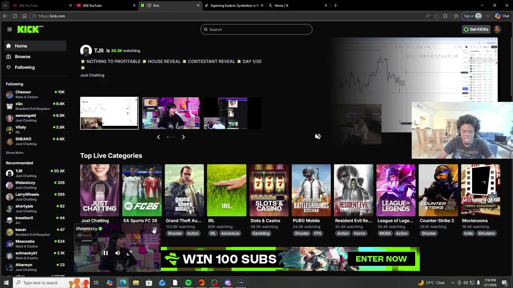This screenshot has height=288, width=513.
Task: Toggle volume in lifeismizzy mini player
Action: tap(117, 253)
